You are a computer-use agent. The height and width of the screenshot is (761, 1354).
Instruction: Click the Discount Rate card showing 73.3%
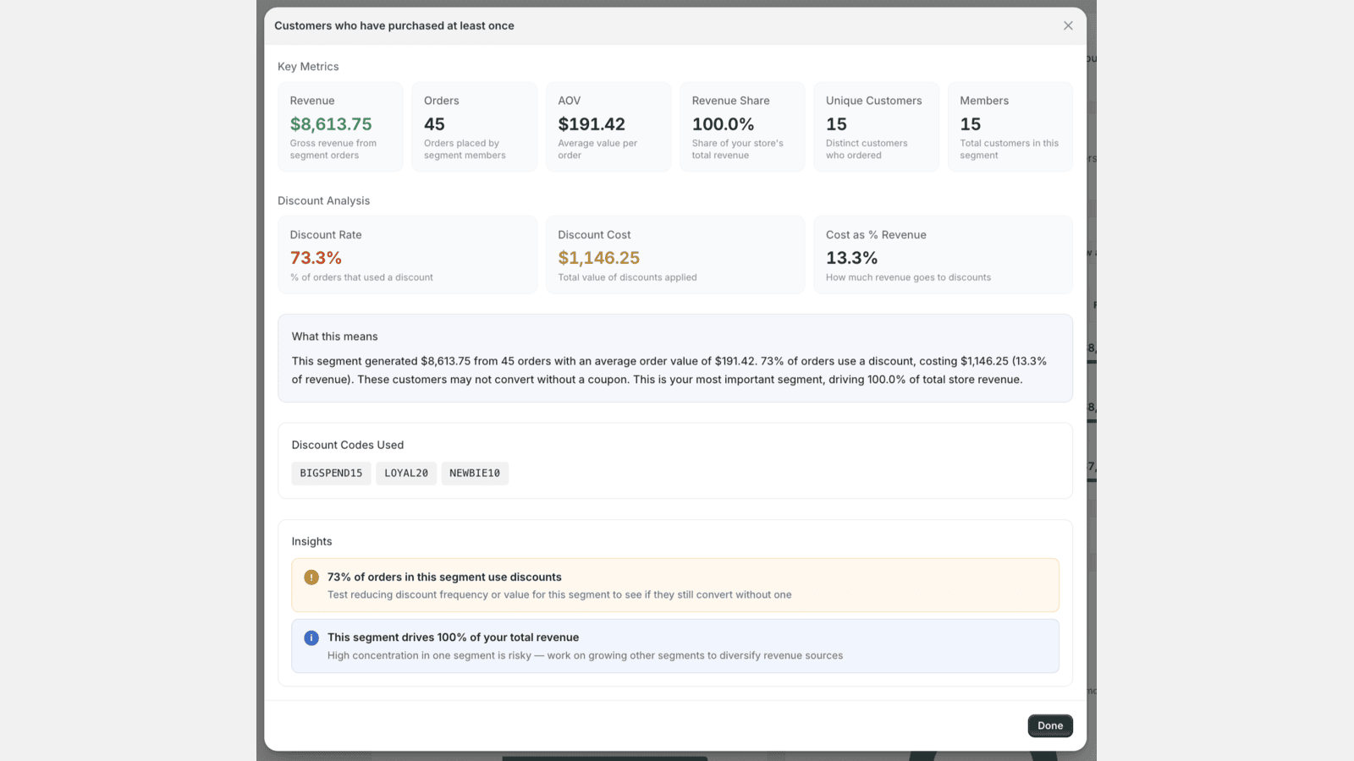tap(407, 255)
